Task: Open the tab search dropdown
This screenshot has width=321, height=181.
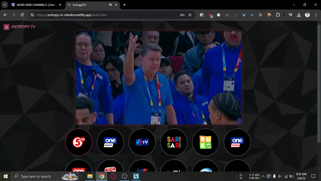Action: (5, 5)
